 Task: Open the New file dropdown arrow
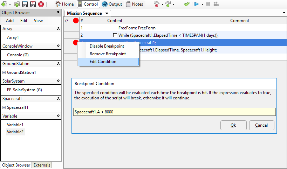point(10,4)
